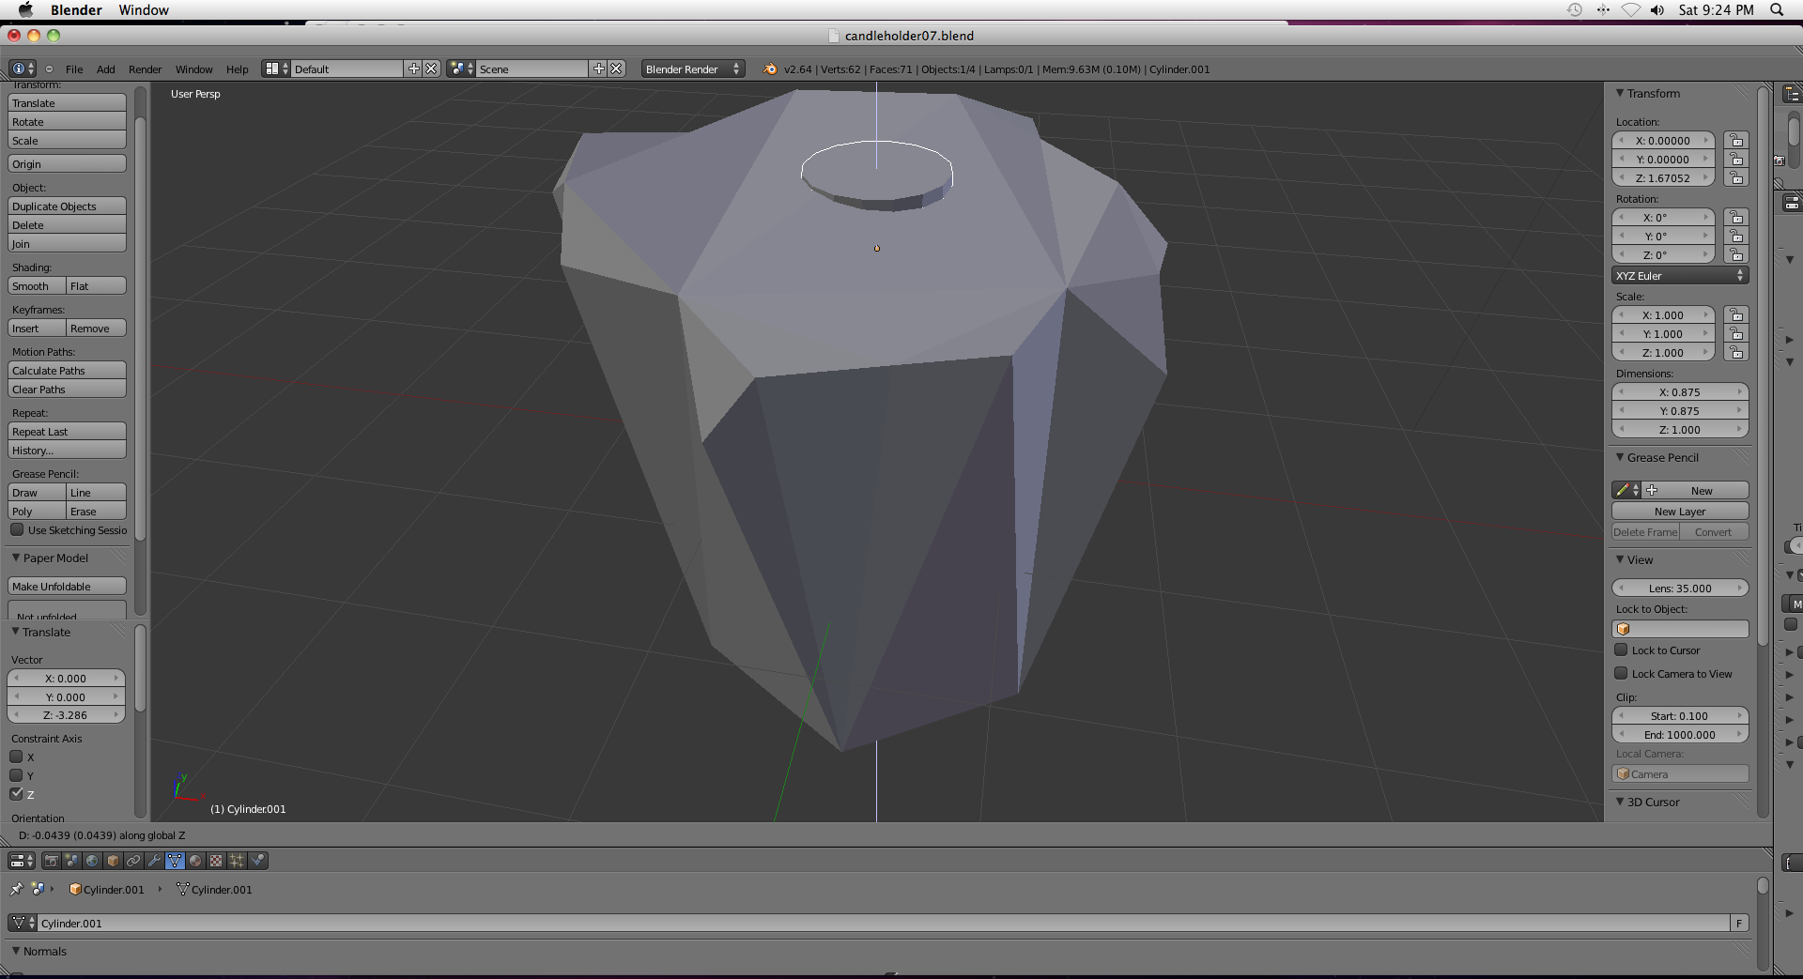Enable Lock to Cursor checkbox
1803x979 pixels.
pos(1621,650)
